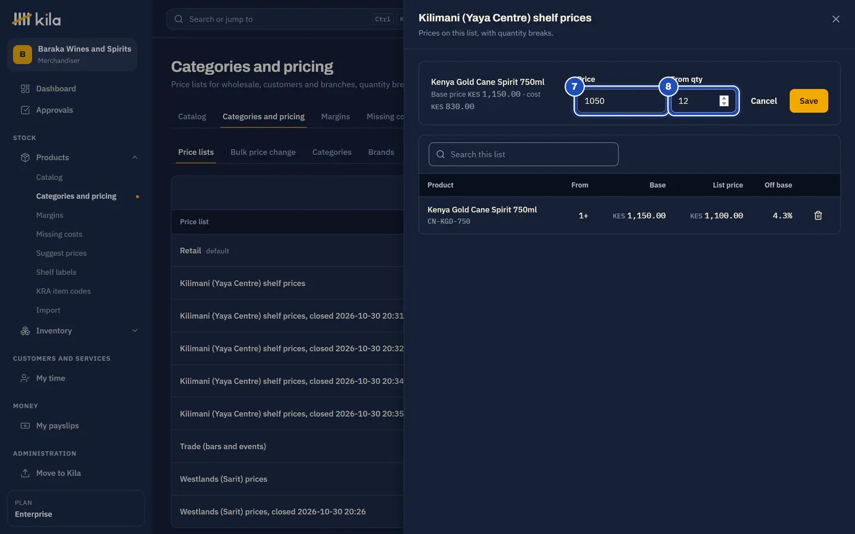Open KRA item codes in the sidebar
Screen dimensions: 855x534
coord(64,291)
